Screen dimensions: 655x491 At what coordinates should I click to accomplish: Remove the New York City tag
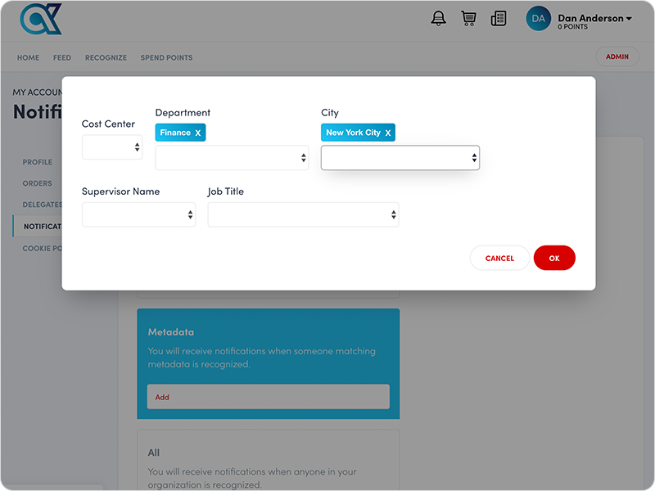(388, 133)
